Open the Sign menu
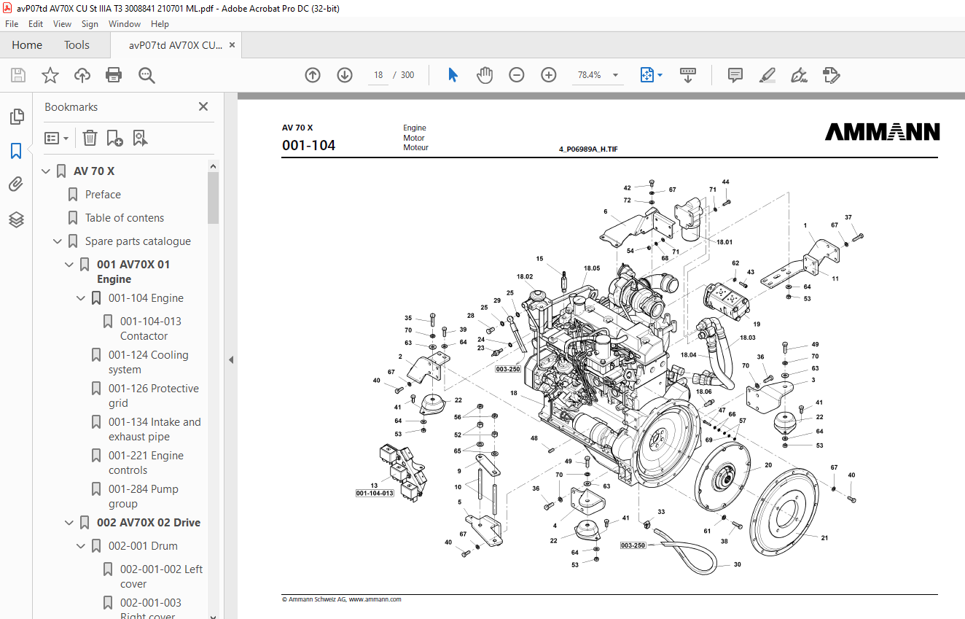The height and width of the screenshot is (619, 965). click(90, 24)
